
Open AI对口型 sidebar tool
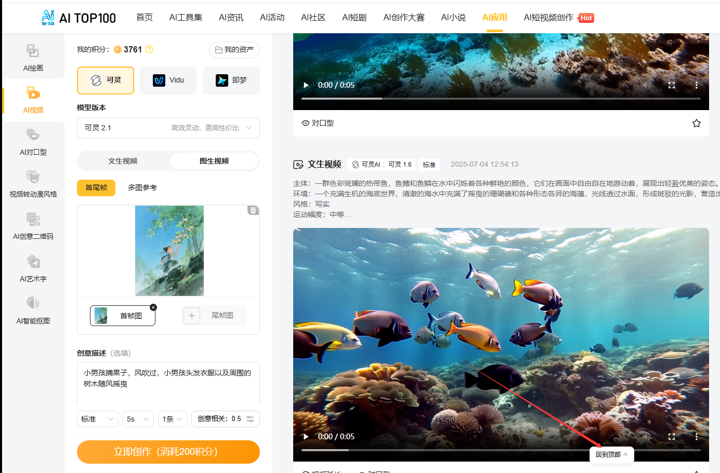33,142
